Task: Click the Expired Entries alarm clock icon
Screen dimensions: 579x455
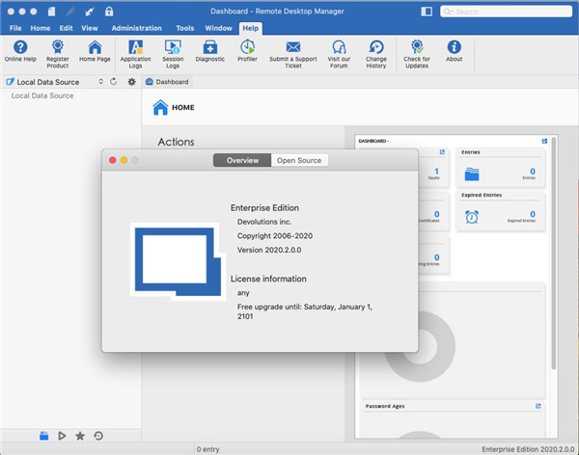Action: (472, 217)
